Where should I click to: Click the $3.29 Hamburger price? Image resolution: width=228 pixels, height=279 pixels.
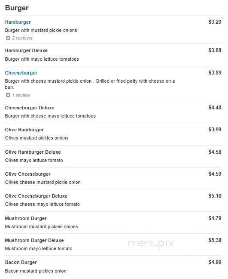coord(215,22)
